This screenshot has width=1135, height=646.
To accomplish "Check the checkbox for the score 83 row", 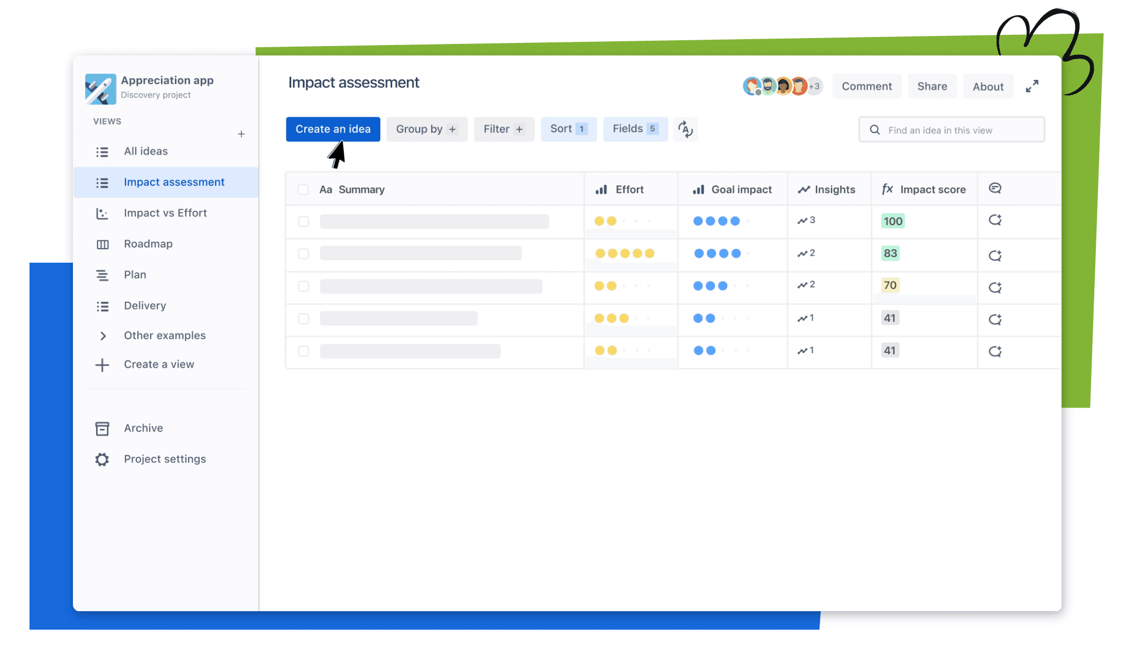I will coord(304,254).
